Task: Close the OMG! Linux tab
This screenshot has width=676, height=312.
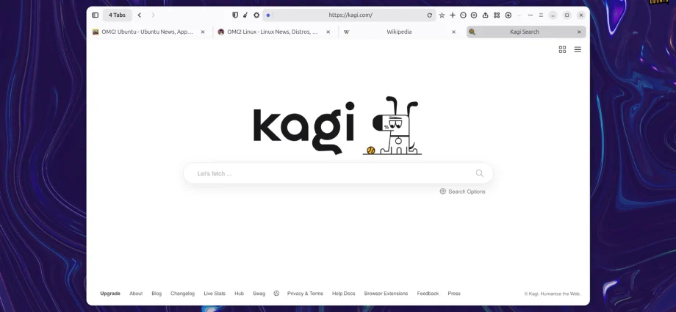Action: (328, 32)
